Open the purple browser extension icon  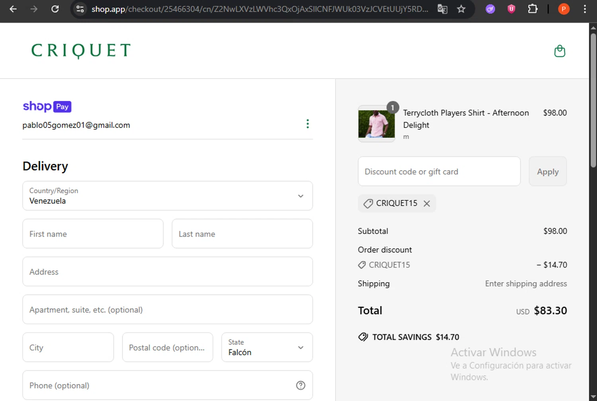(x=490, y=9)
